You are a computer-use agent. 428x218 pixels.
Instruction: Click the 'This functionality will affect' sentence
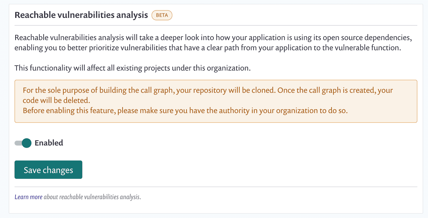(x=132, y=68)
